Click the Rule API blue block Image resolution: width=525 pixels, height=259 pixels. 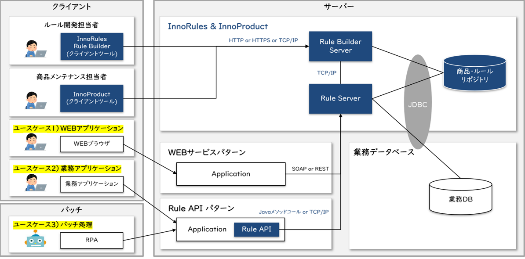click(256, 229)
